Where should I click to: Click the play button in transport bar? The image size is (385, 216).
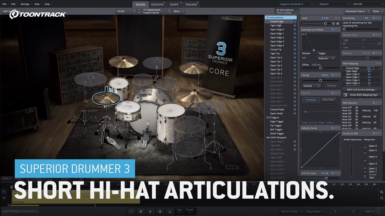[150, 211]
